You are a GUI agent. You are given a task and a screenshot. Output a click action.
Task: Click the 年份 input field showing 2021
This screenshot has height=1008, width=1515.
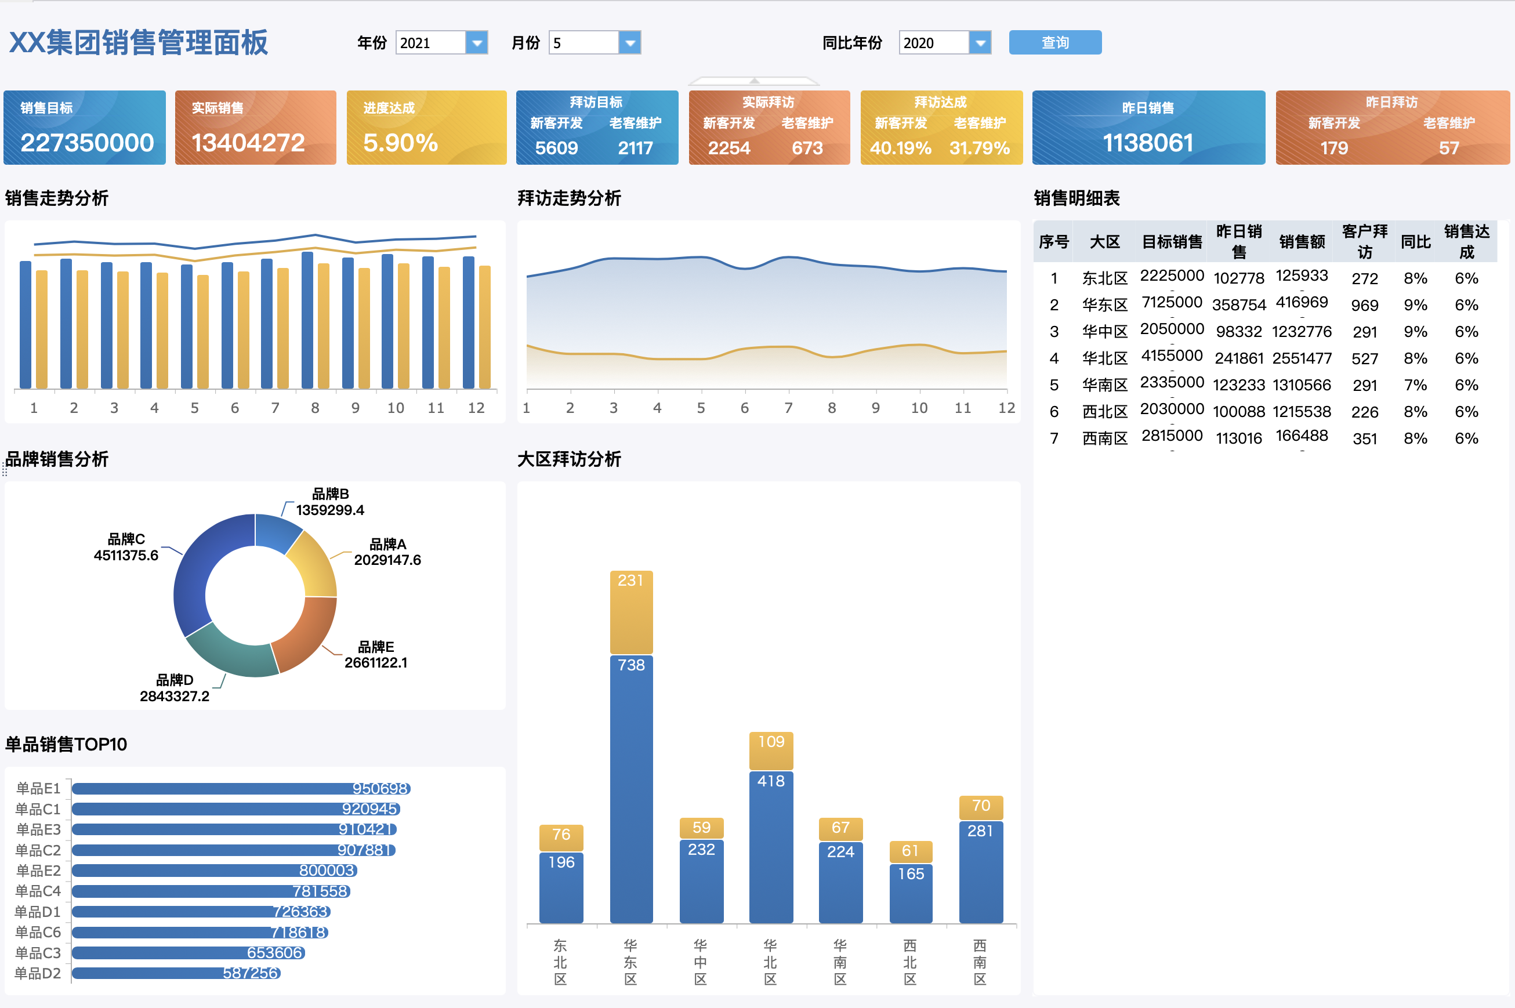point(430,43)
